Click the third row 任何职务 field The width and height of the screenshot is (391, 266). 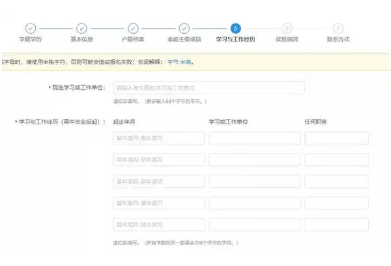(x=337, y=181)
